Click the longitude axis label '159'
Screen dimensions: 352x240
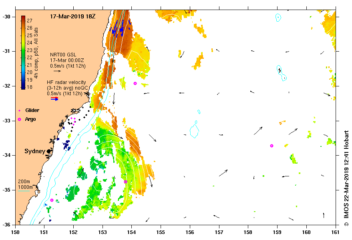click(x=277, y=232)
